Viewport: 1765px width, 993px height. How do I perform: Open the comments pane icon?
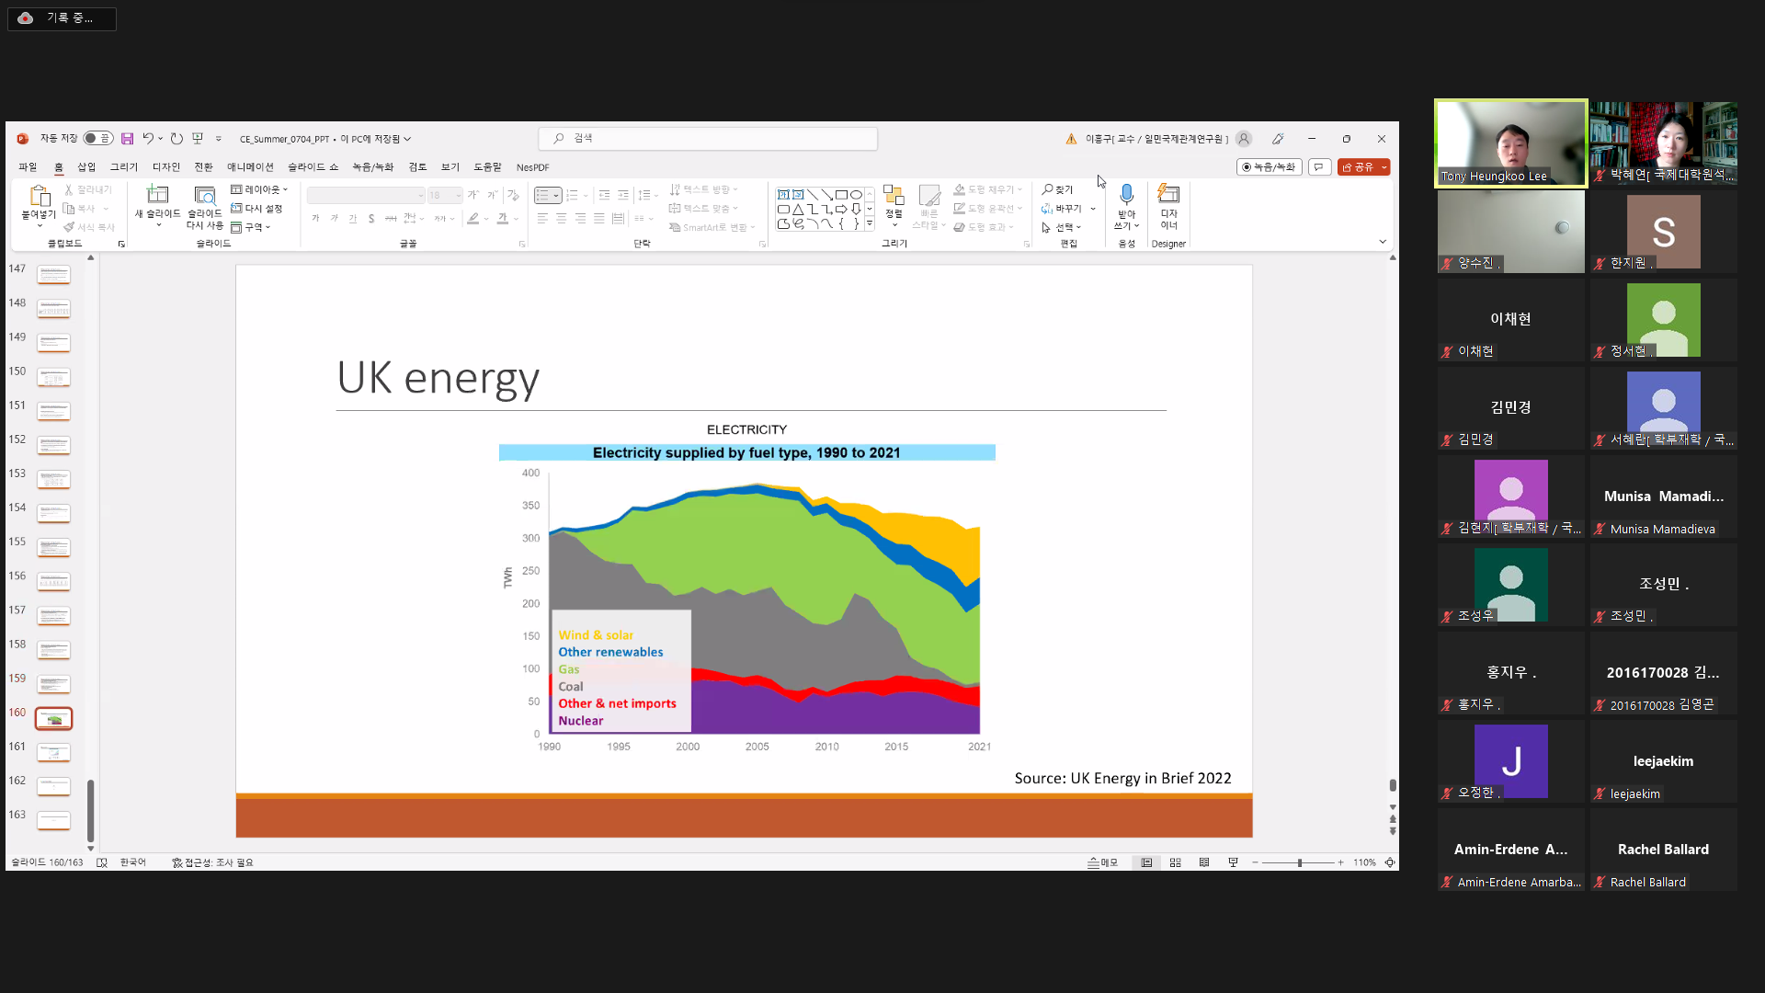coord(1319,167)
